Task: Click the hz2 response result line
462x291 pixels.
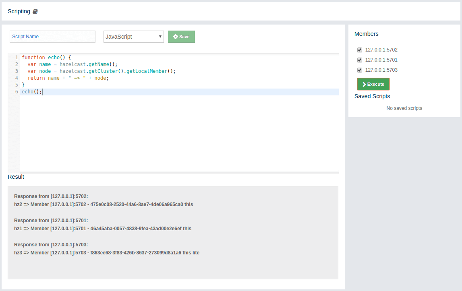Action: tap(104, 204)
